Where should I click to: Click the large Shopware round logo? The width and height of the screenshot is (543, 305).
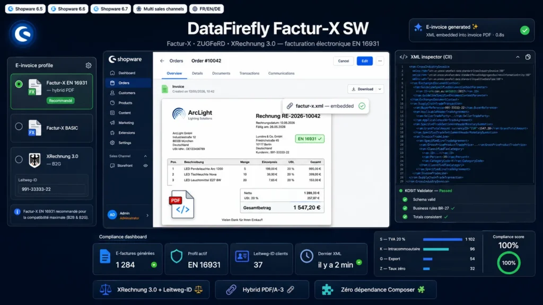click(x=23, y=34)
